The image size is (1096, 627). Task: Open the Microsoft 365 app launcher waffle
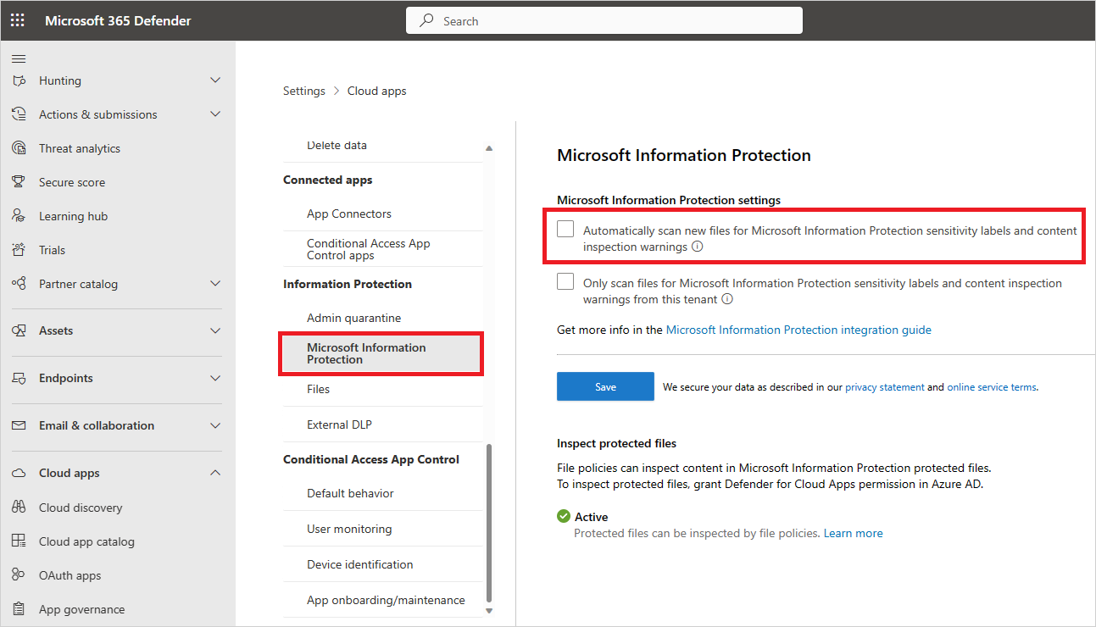[x=17, y=19]
